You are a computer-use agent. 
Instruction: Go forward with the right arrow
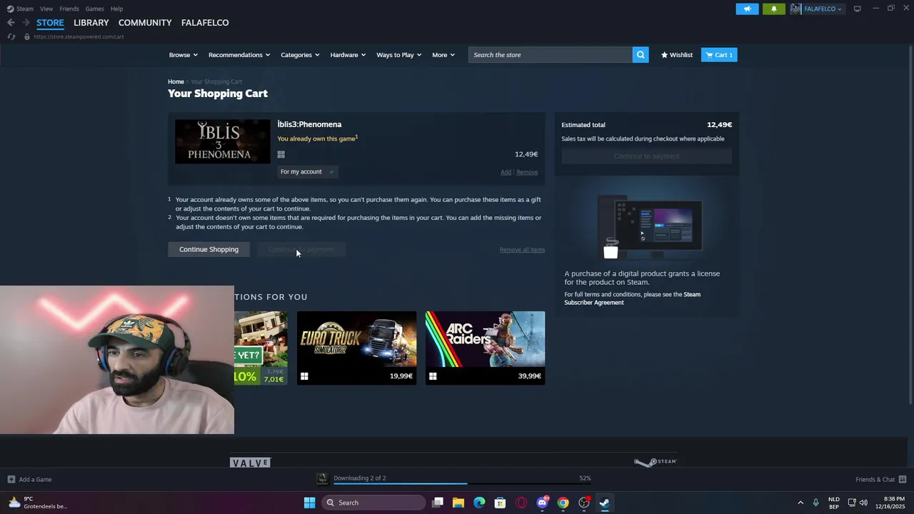[26, 23]
